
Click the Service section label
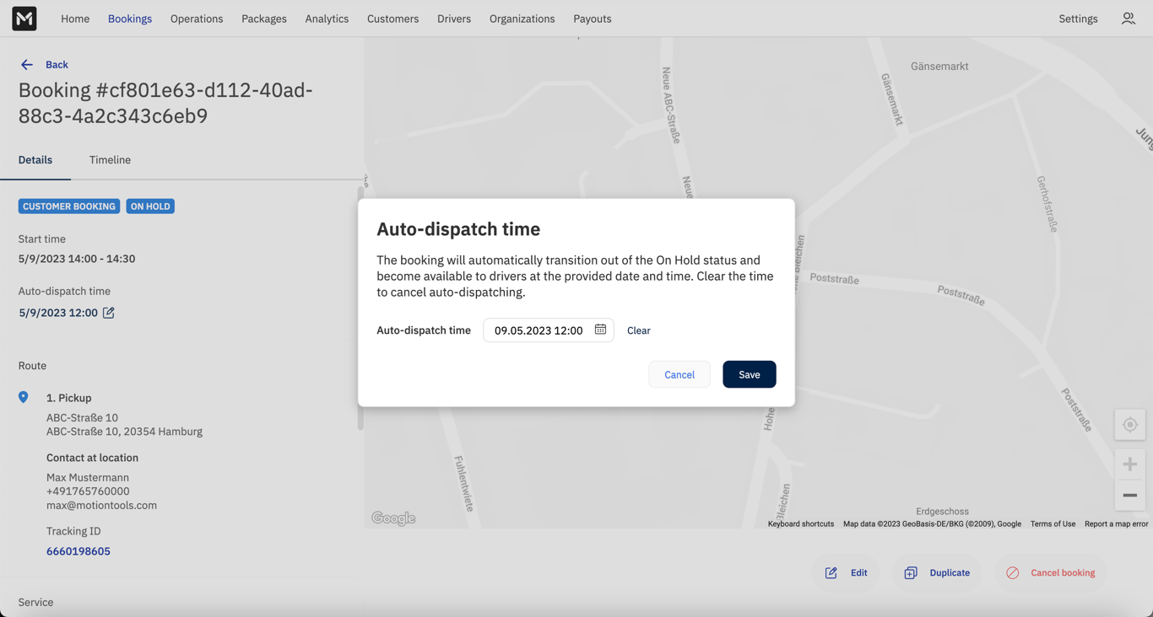(36, 603)
